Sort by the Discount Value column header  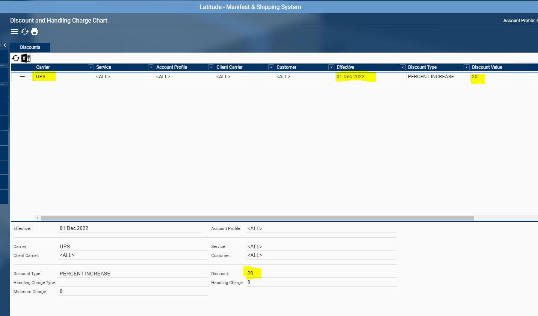(487, 67)
